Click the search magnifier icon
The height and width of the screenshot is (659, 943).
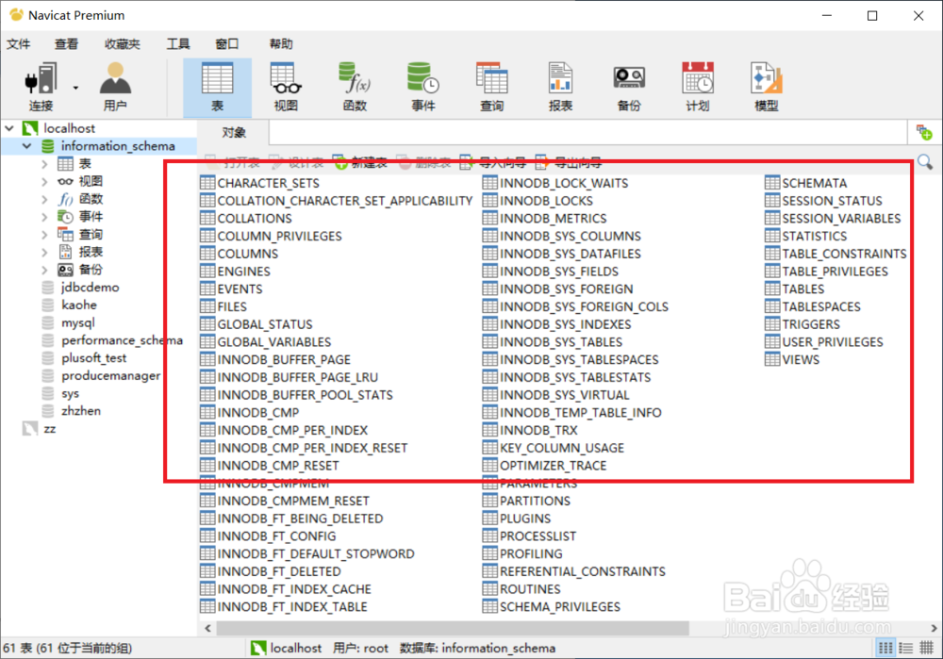[x=924, y=161]
